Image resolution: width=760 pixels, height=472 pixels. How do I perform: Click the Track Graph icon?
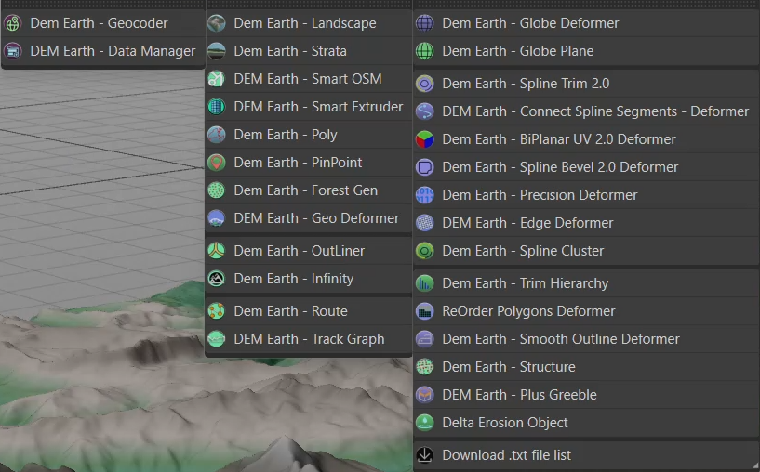(217, 339)
